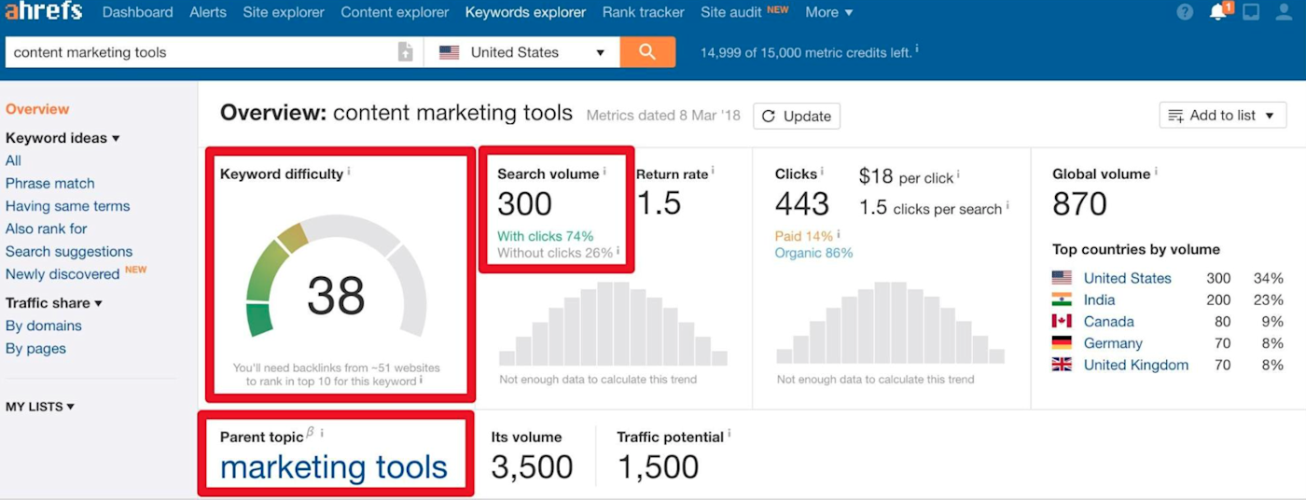Click the orange search magnifier button

point(647,52)
